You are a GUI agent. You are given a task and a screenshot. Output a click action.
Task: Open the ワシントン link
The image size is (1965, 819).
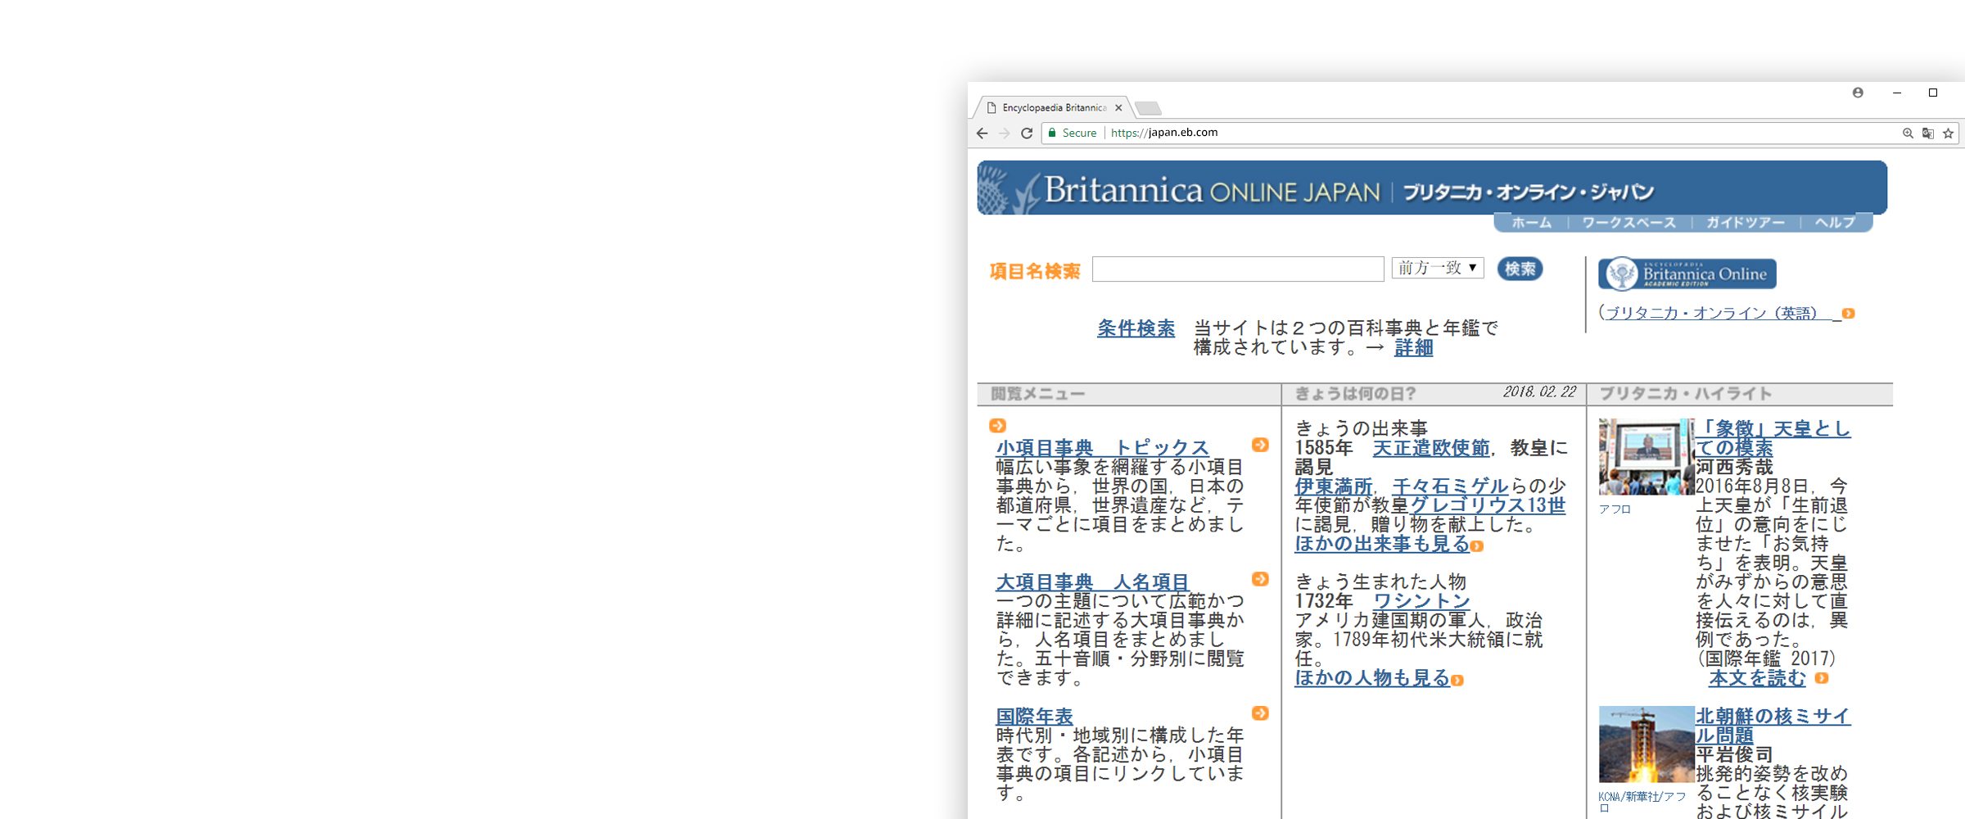pyautogui.click(x=1421, y=601)
